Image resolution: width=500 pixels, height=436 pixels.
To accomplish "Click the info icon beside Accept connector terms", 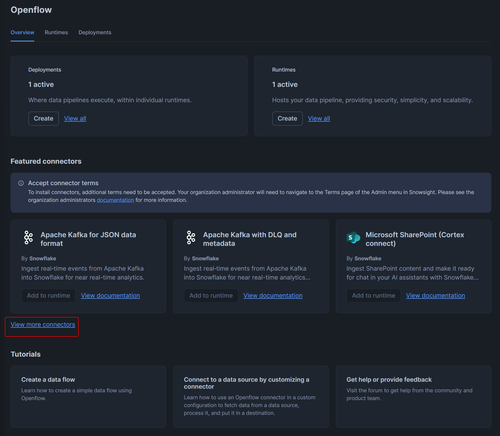I will point(21,183).
